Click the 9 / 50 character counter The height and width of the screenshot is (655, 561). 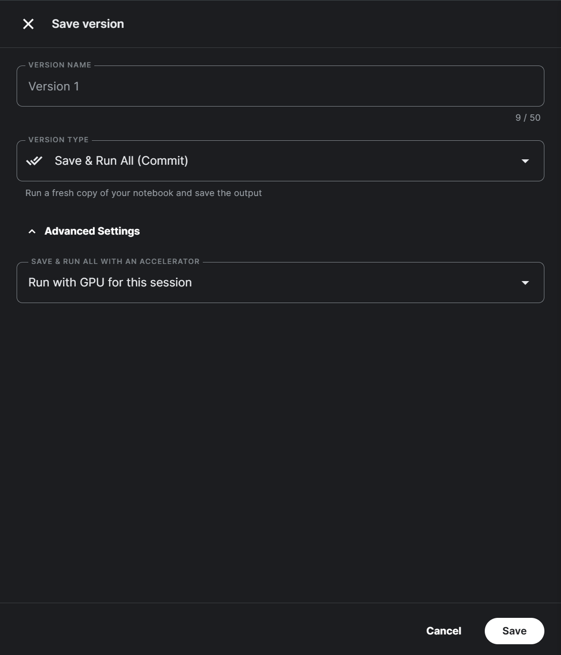[528, 118]
